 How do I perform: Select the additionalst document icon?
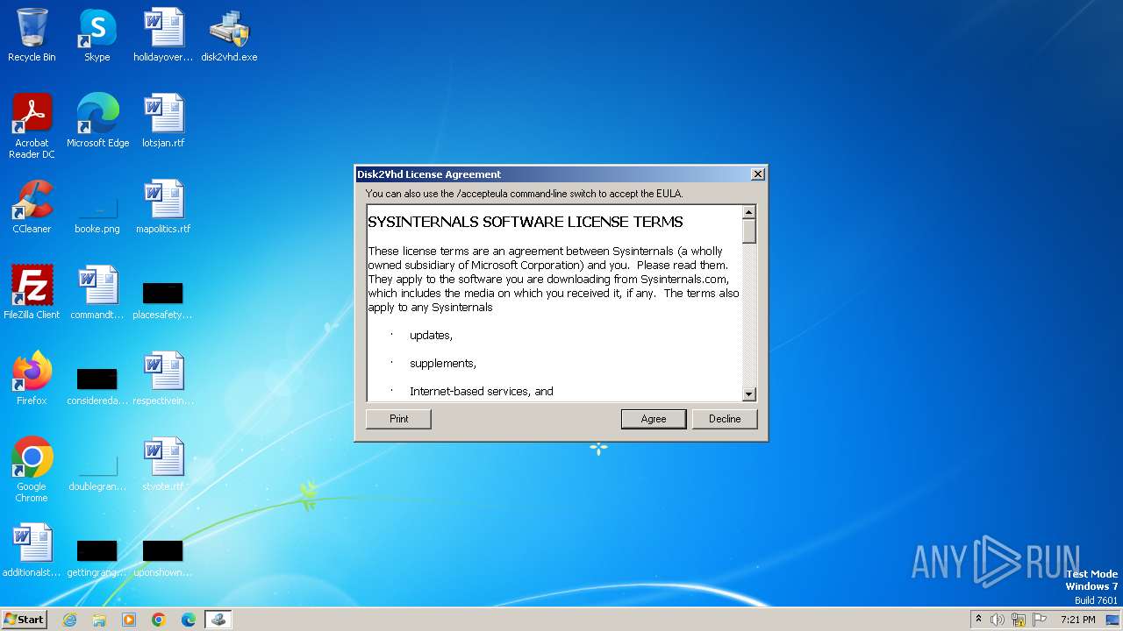click(x=32, y=550)
